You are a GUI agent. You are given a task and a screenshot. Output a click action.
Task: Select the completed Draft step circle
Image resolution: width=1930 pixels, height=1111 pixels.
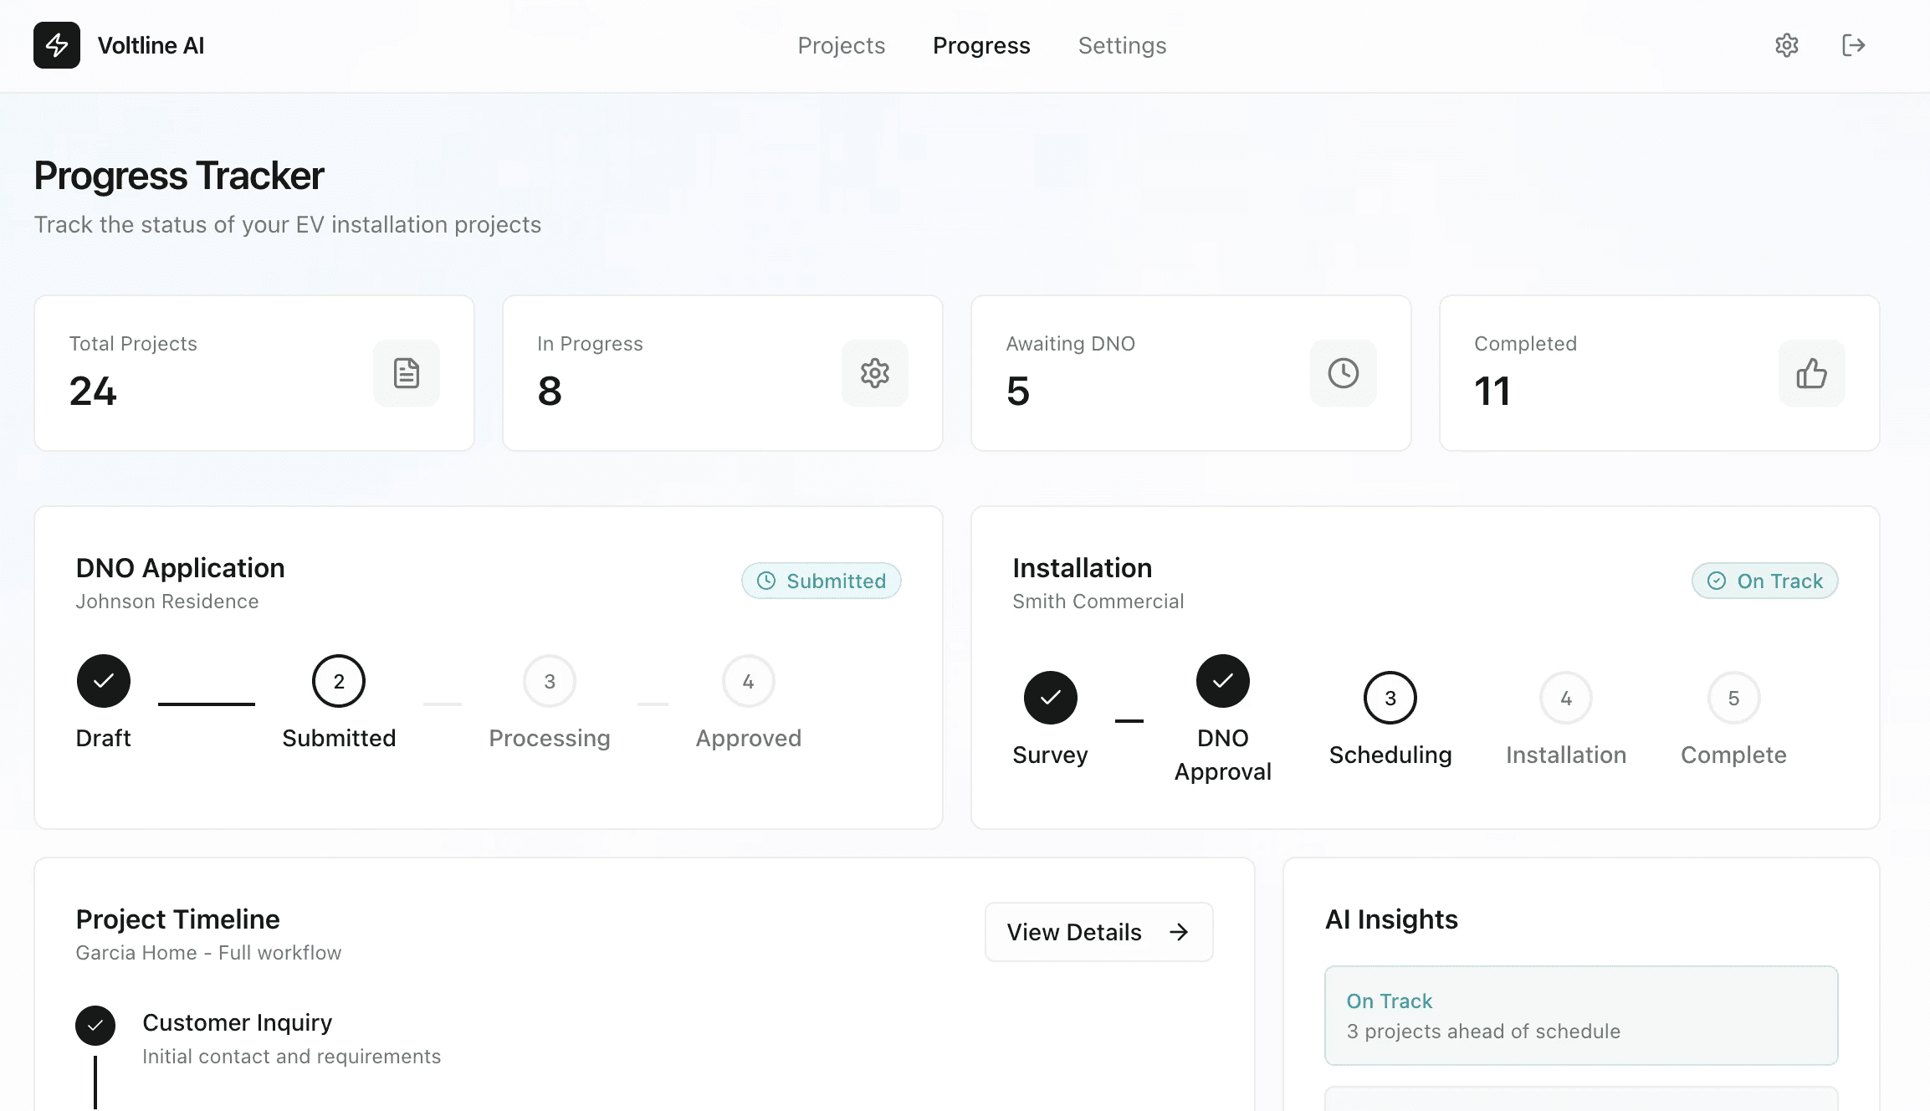pyautogui.click(x=104, y=681)
